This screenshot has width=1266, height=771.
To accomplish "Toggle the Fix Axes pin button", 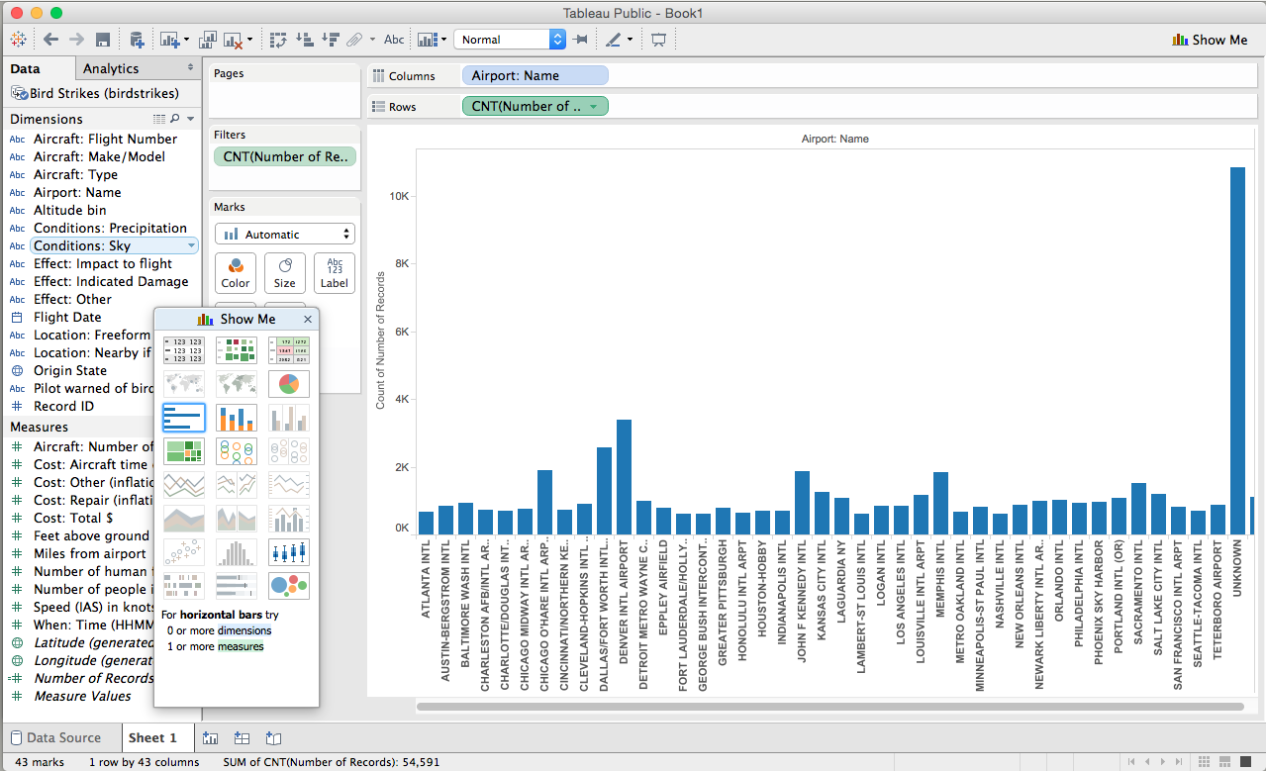I will (x=581, y=40).
